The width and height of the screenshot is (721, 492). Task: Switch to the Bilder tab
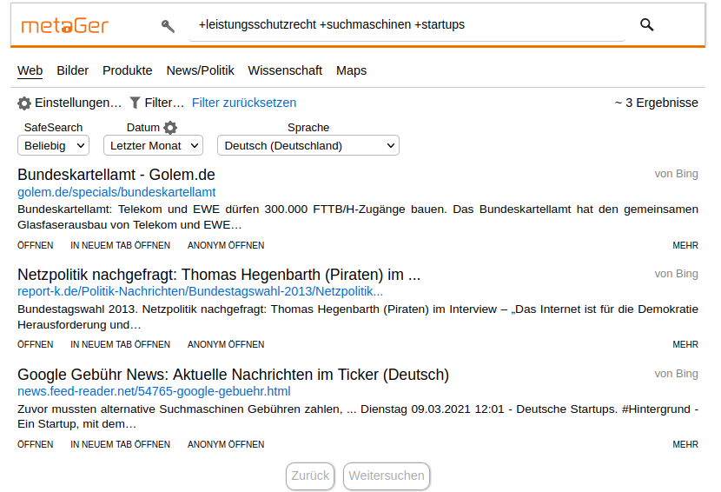click(x=73, y=70)
